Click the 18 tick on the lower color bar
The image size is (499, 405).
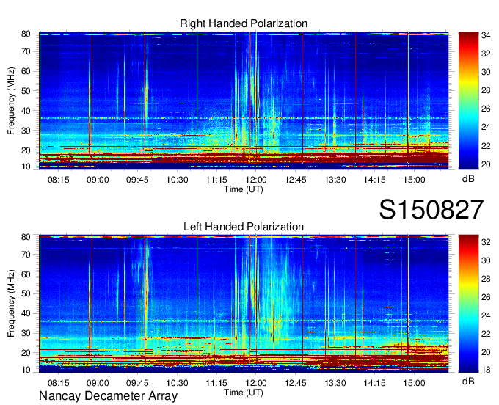pyautogui.click(x=486, y=370)
